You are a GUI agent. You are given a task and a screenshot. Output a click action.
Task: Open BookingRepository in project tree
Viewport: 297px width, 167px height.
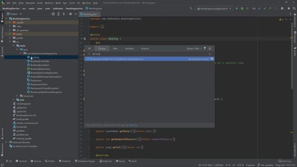[40, 69]
